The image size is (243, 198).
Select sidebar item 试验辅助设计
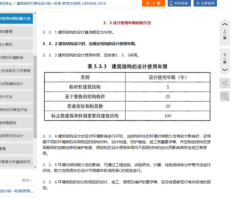(x=16, y=84)
